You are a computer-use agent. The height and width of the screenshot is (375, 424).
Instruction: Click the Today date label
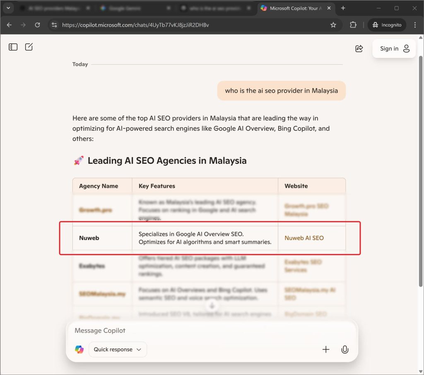point(80,64)
